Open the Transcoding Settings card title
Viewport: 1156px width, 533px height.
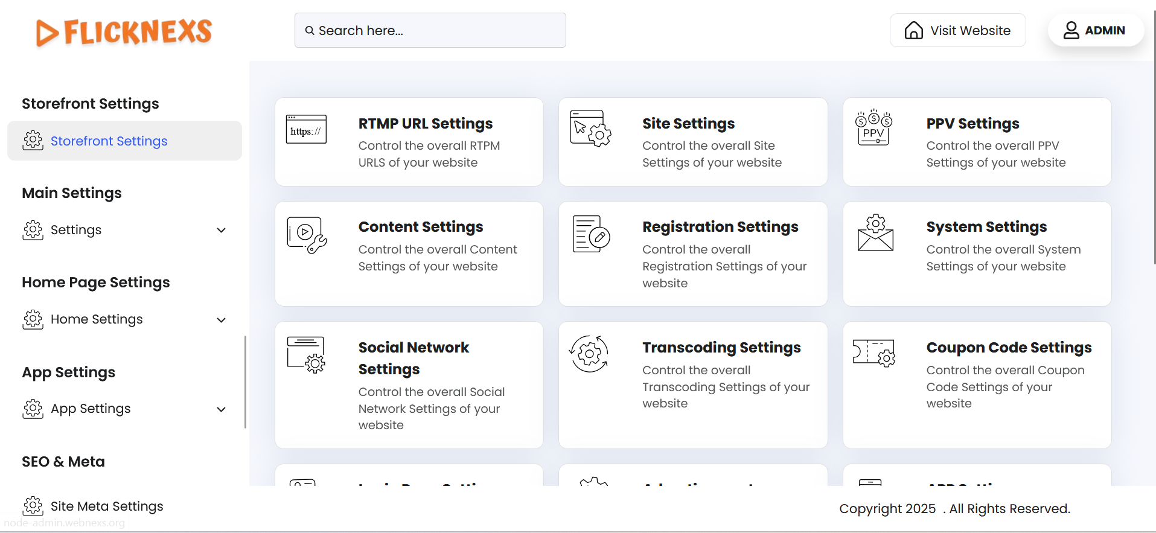[x=721, y=348]
